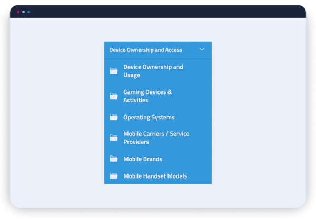This screenshot has width=316, height=219.
Task: Select the Mobile Brands entry
Action: (143, 159)
